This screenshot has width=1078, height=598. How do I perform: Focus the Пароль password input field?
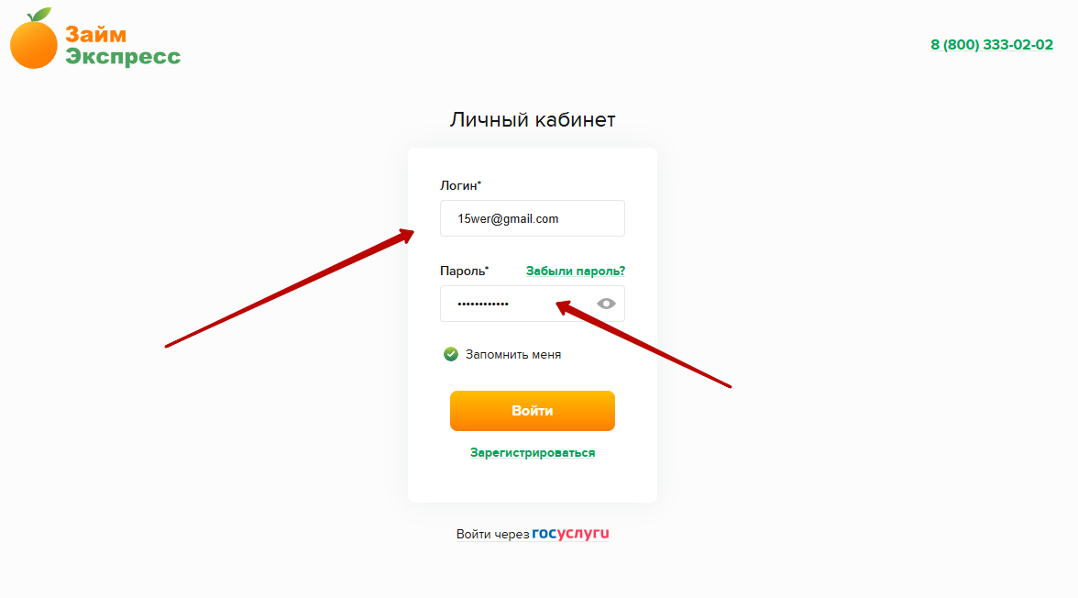[x=532, y=304]
